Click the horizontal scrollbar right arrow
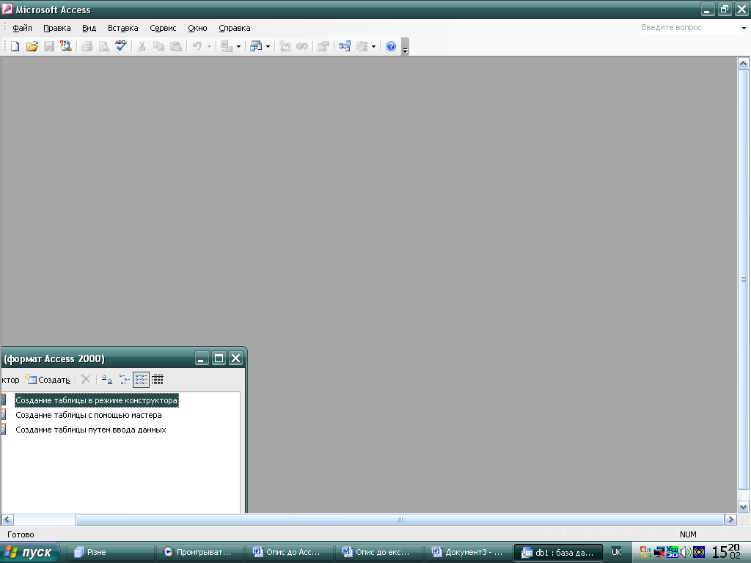This screenshot has height=563, width=751. pos(730,520)
